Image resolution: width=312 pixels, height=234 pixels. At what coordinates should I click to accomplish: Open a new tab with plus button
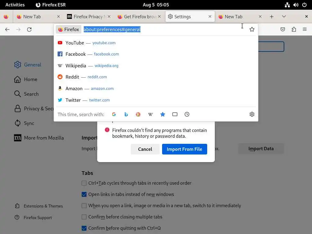pos(271,16)
